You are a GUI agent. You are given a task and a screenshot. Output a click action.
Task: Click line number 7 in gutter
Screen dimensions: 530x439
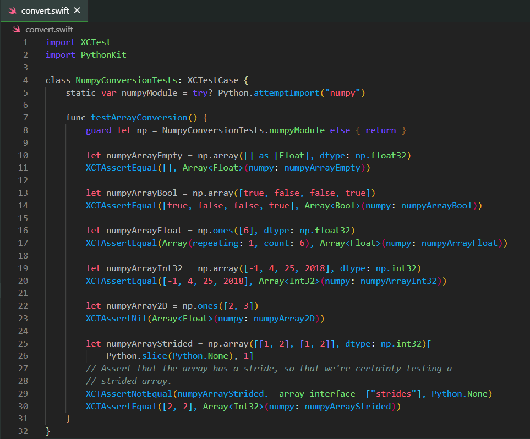coord(25,118)
